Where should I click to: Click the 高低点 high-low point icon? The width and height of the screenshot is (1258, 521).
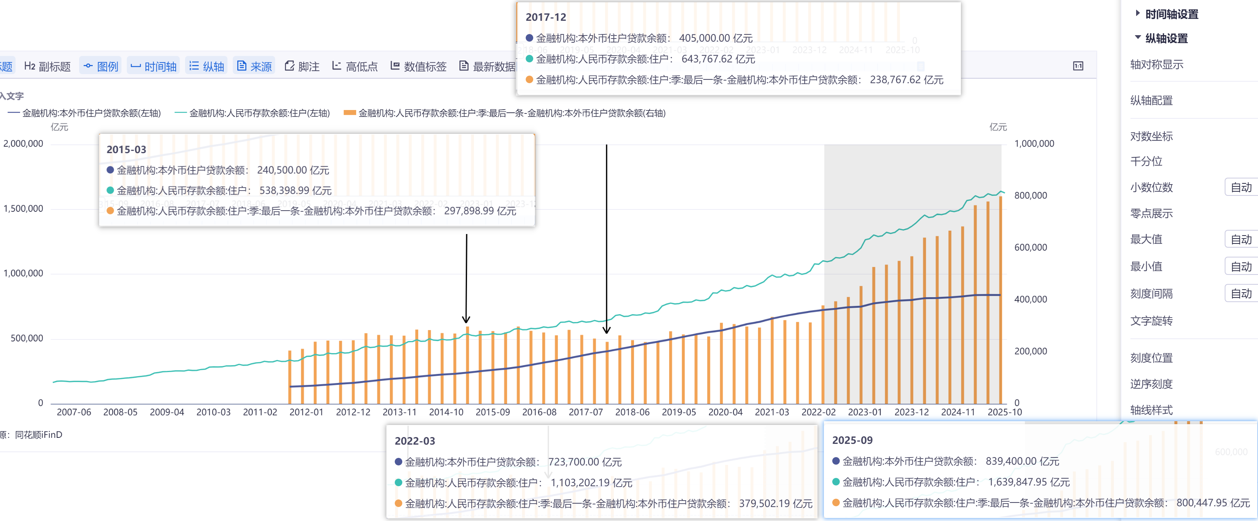[x=337, y=66]
